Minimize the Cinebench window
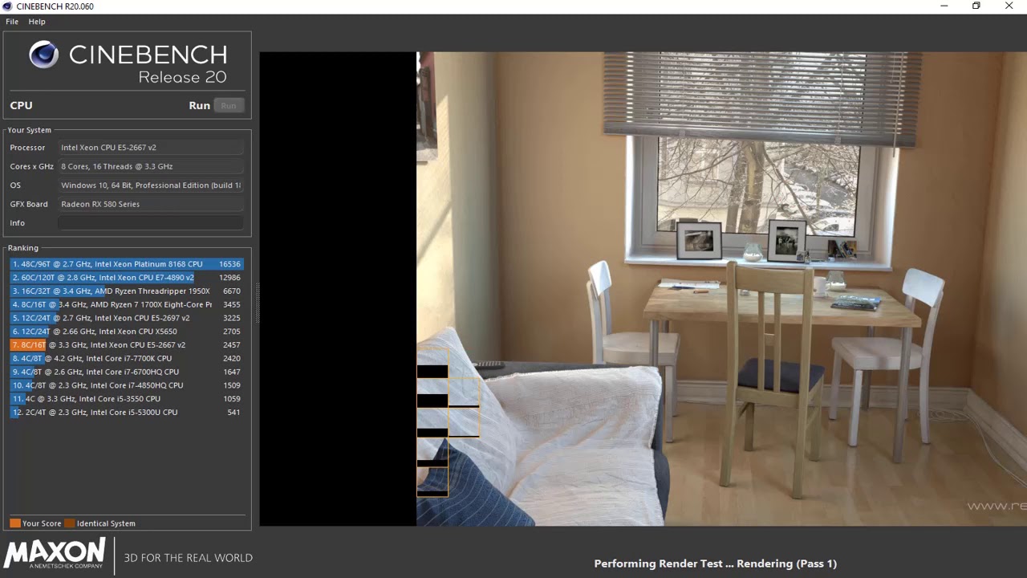 click(944, 6)
